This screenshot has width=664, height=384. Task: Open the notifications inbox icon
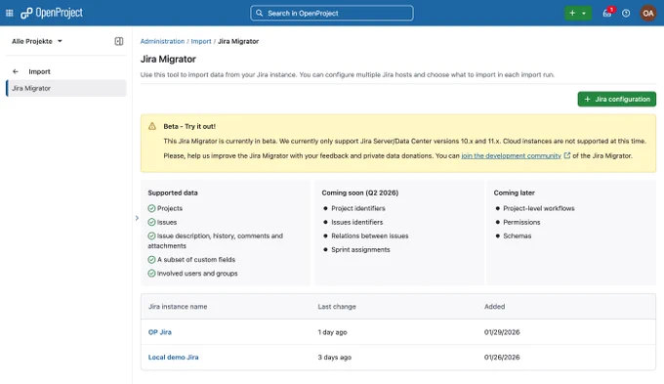[x=607, y=13]
